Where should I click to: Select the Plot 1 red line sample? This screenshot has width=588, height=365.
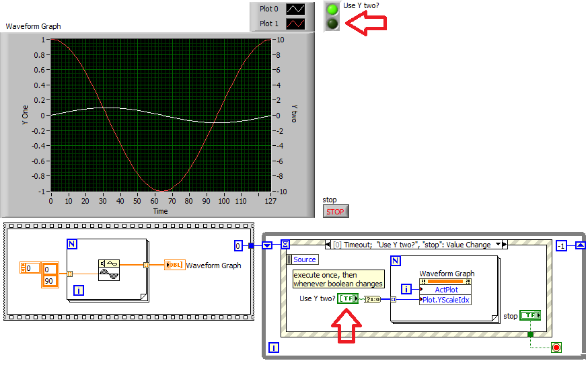295,24
